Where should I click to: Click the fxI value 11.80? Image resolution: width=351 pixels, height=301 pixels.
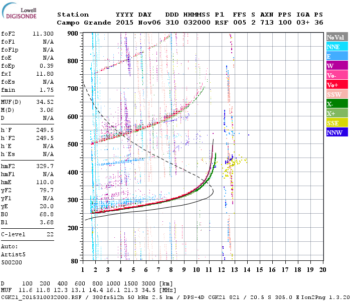pyautogui.click(x=45, y=74)
